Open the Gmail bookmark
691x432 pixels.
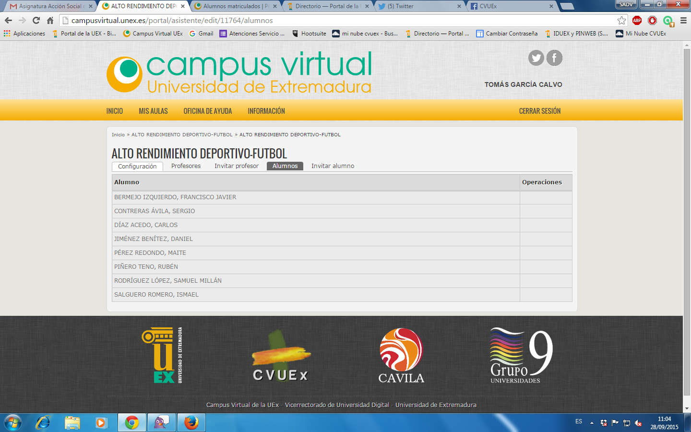(x=201, y=34)
